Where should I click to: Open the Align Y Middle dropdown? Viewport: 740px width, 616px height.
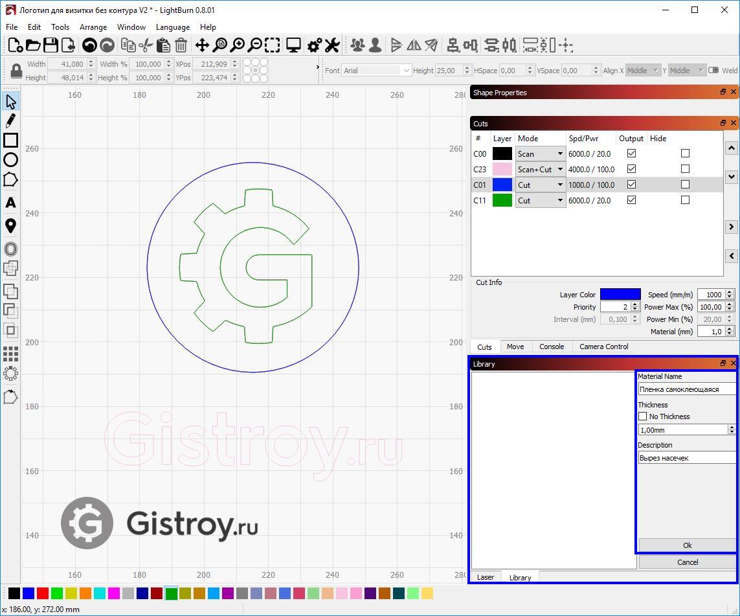687,71
